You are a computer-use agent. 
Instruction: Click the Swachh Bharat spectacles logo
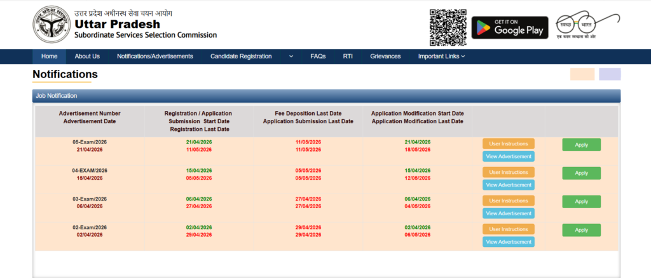(x=587, y=26)
